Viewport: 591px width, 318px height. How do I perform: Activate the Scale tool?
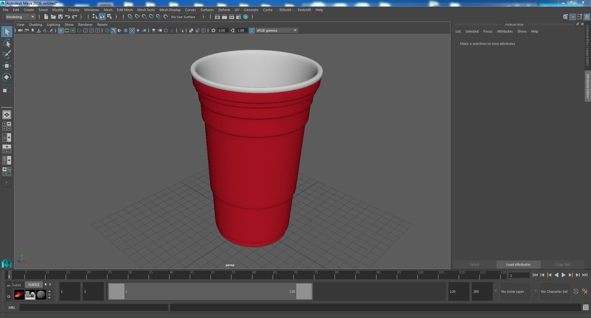click(6, 89)
